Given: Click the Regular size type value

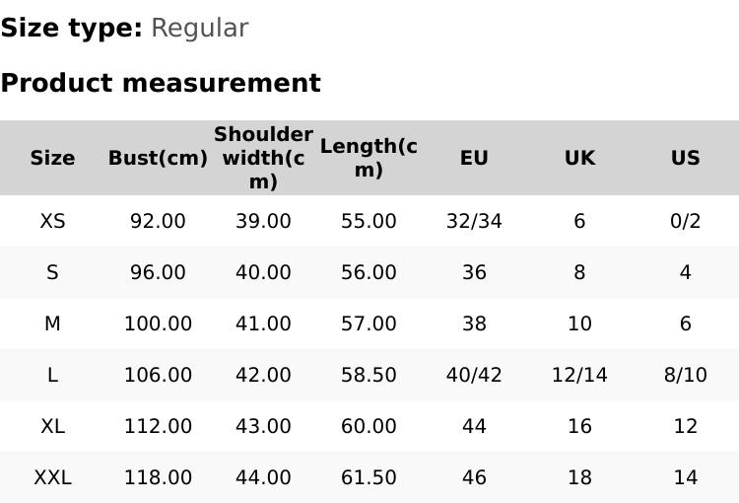Looking at the screenshot, I should [199, 29].
